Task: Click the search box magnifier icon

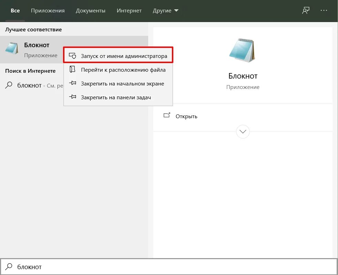Action: tap(9, 267)
